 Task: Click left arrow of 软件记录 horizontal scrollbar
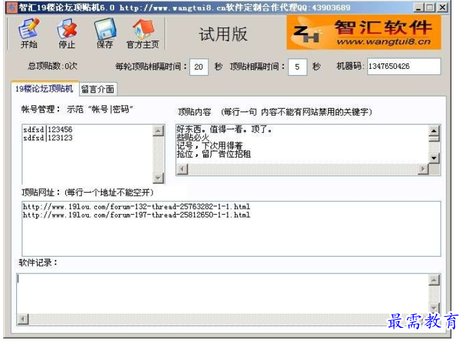tap(23, 319)
